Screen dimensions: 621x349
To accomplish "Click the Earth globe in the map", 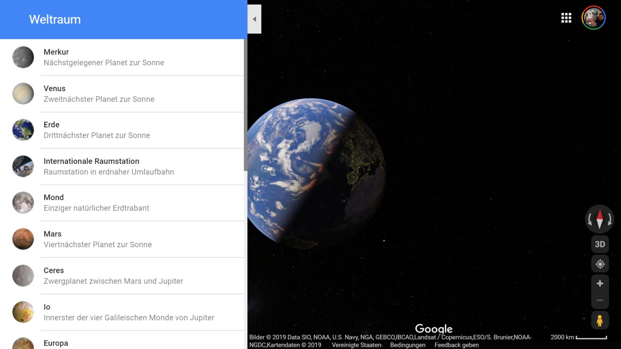I will coord(317,174).
